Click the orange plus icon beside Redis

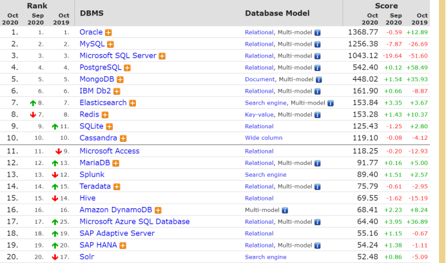click(105, 115)
